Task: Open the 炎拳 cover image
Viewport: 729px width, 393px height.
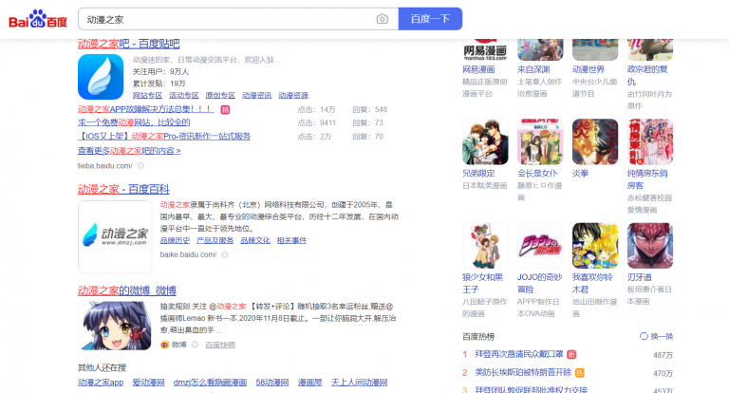Action: 595,141
